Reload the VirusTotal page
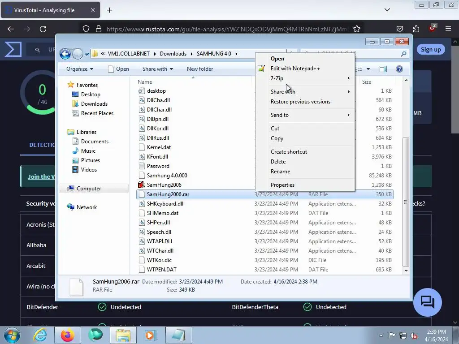Viewport: 459px width, 344px height. pos(43,29)
